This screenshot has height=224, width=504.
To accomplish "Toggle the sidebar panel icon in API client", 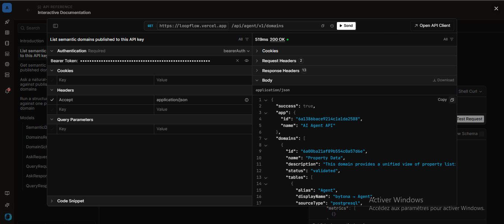I will click(x=56, y=26).
